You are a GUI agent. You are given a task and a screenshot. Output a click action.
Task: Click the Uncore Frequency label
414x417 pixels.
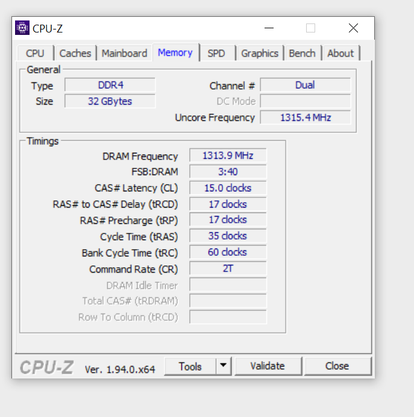pos(215,118)
